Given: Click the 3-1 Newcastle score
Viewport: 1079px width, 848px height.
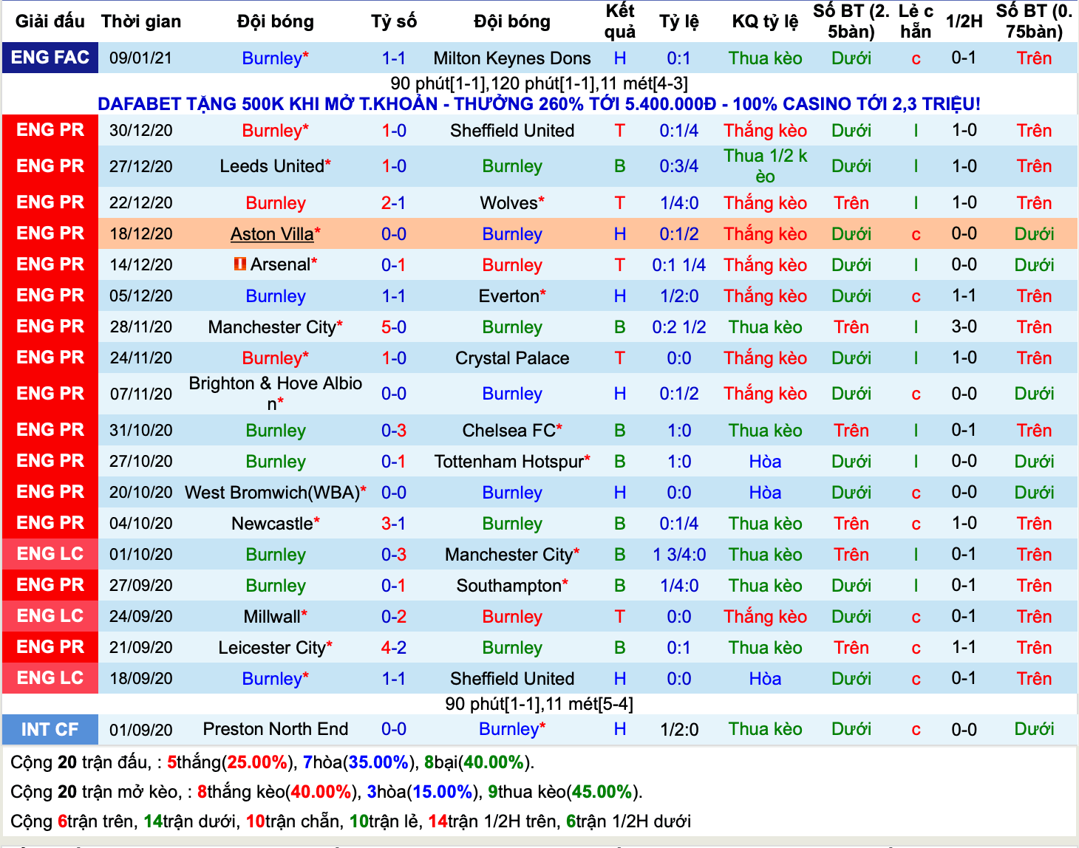Looking at the screenshot, I should [x=394, y=524].
